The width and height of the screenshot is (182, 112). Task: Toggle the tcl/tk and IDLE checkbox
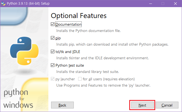[52, 52]
